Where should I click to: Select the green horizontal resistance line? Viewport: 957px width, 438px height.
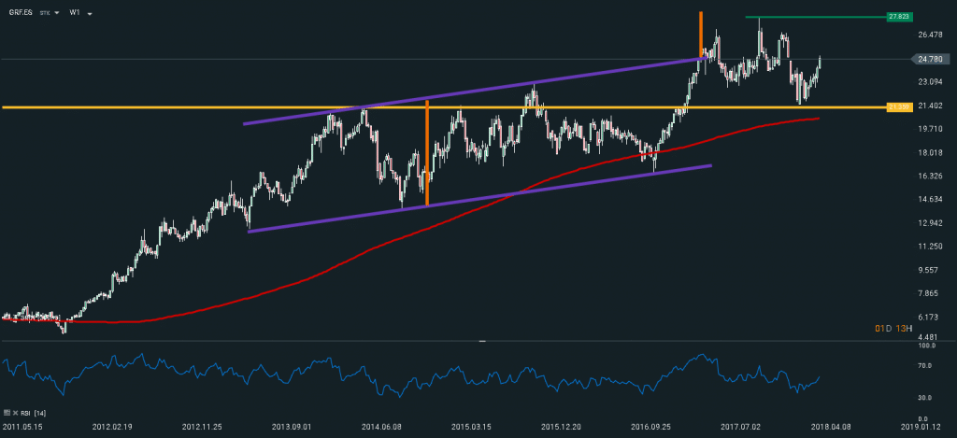coord(813,17)
